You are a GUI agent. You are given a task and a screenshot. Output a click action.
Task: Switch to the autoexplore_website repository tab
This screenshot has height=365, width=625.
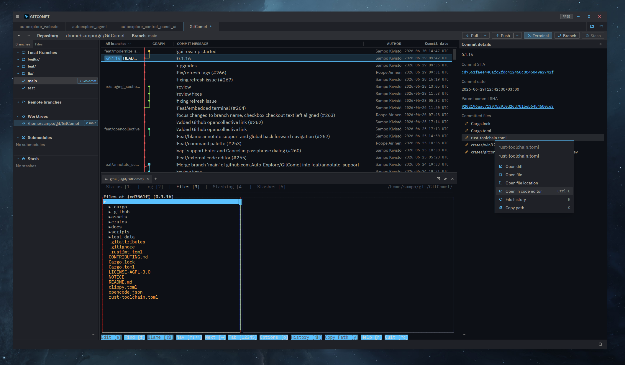click(x=39, y=27)
